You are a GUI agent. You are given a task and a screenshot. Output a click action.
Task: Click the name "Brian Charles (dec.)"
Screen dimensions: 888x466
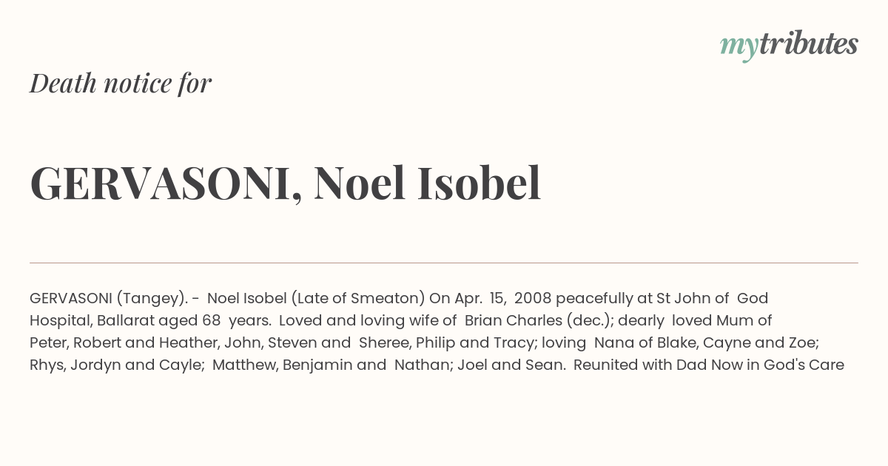pos(539,320)
